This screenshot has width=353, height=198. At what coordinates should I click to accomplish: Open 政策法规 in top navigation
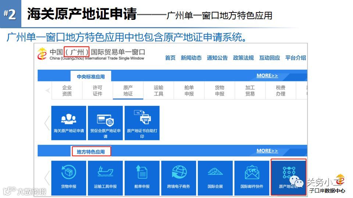243,58
